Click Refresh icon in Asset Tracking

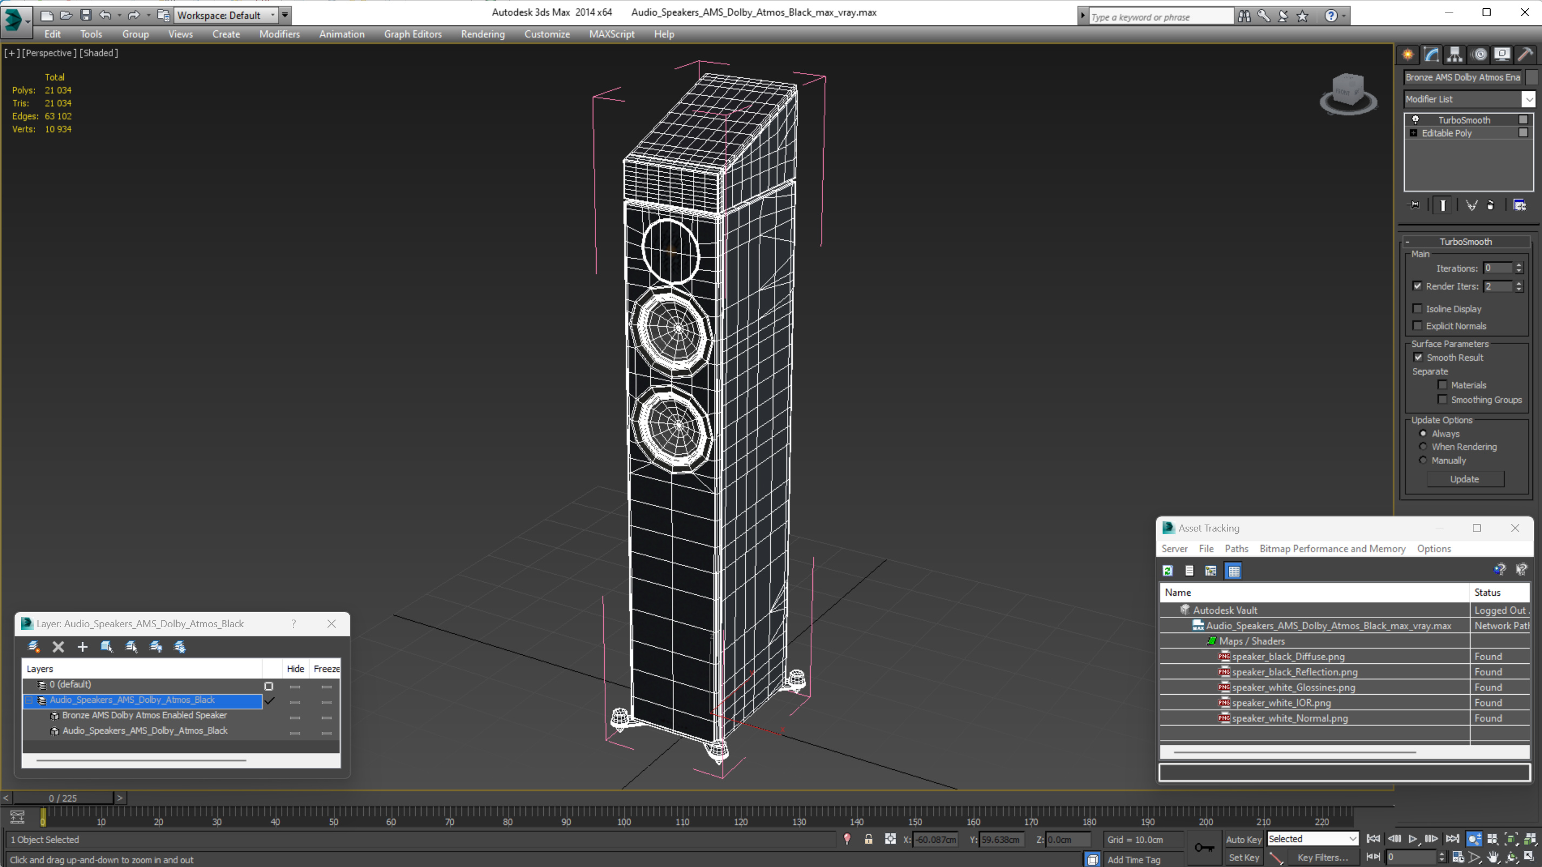tap(1168, 571)
